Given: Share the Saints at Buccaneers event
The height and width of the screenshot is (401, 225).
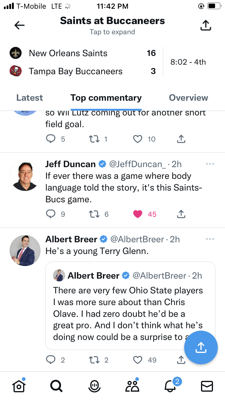Looking at the screenshot, I should [x=206, y=25].
